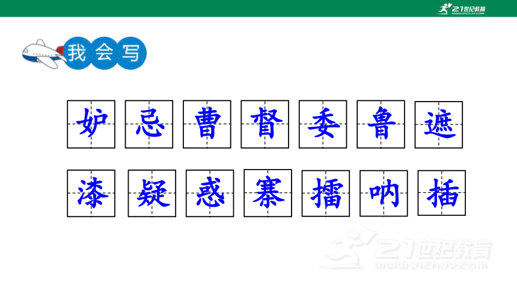
Task: Click the 写 circle in the title
Action: (131, 53)
